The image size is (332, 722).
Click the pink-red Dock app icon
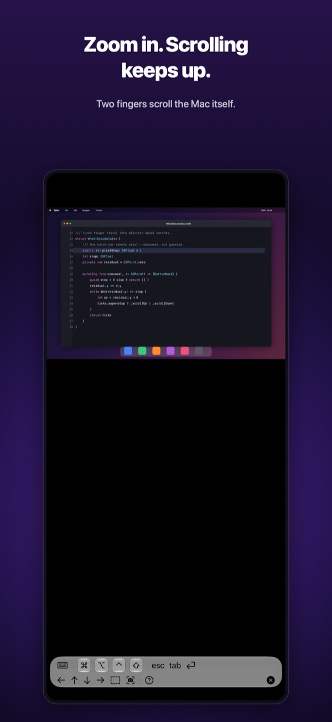pos(185,351)
